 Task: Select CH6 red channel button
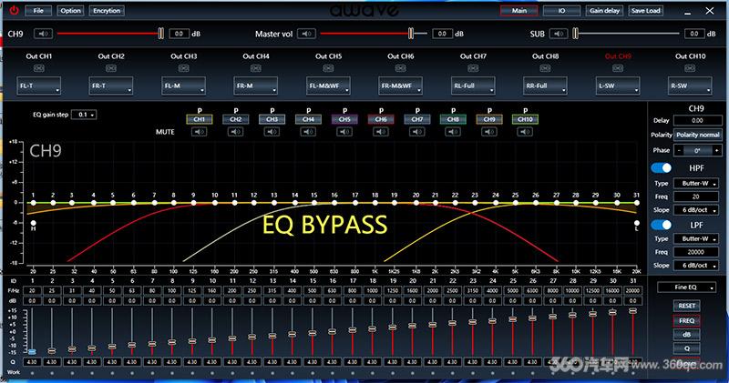tap(381, 119)
